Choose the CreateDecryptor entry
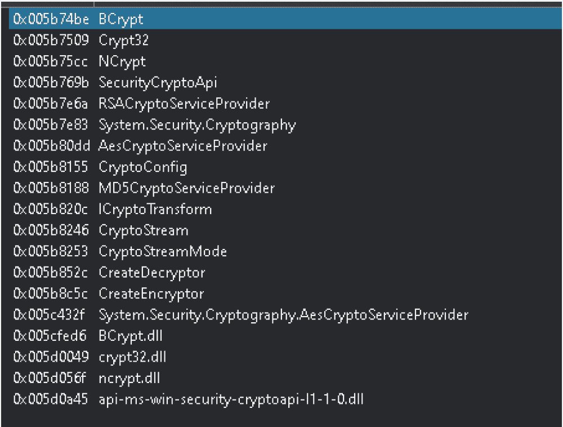The width and height of the screenshot is (563, 427). pos(152,273)
